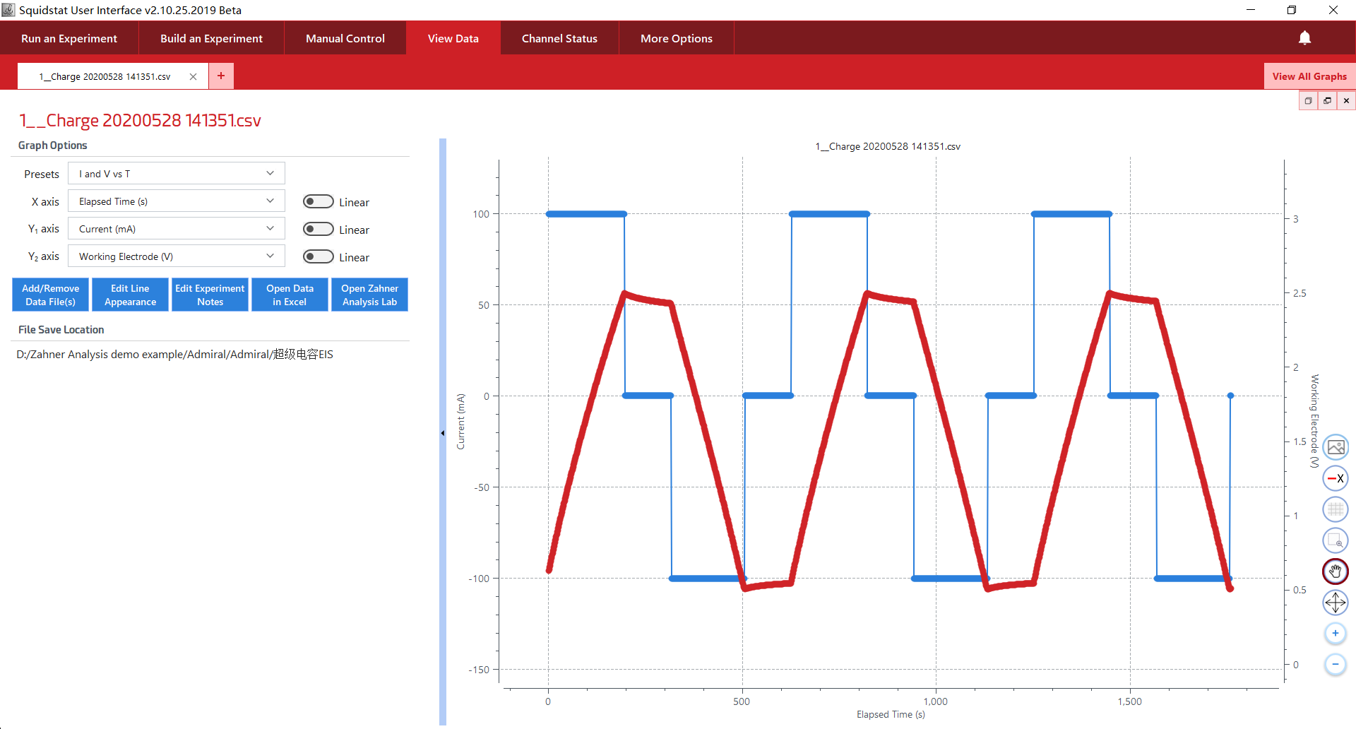This screenshot has width=1356, height=729.
Task: Click the remove X axis icon
Action: point(1335,478)
